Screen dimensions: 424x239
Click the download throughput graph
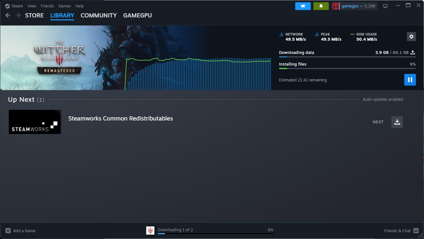point(199,74)
